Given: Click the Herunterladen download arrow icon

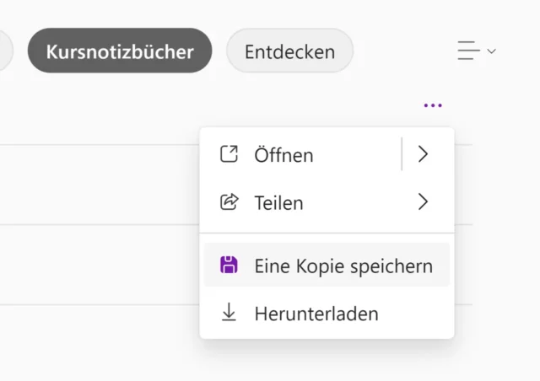Looking at the screenshot, I should point(229,314).
